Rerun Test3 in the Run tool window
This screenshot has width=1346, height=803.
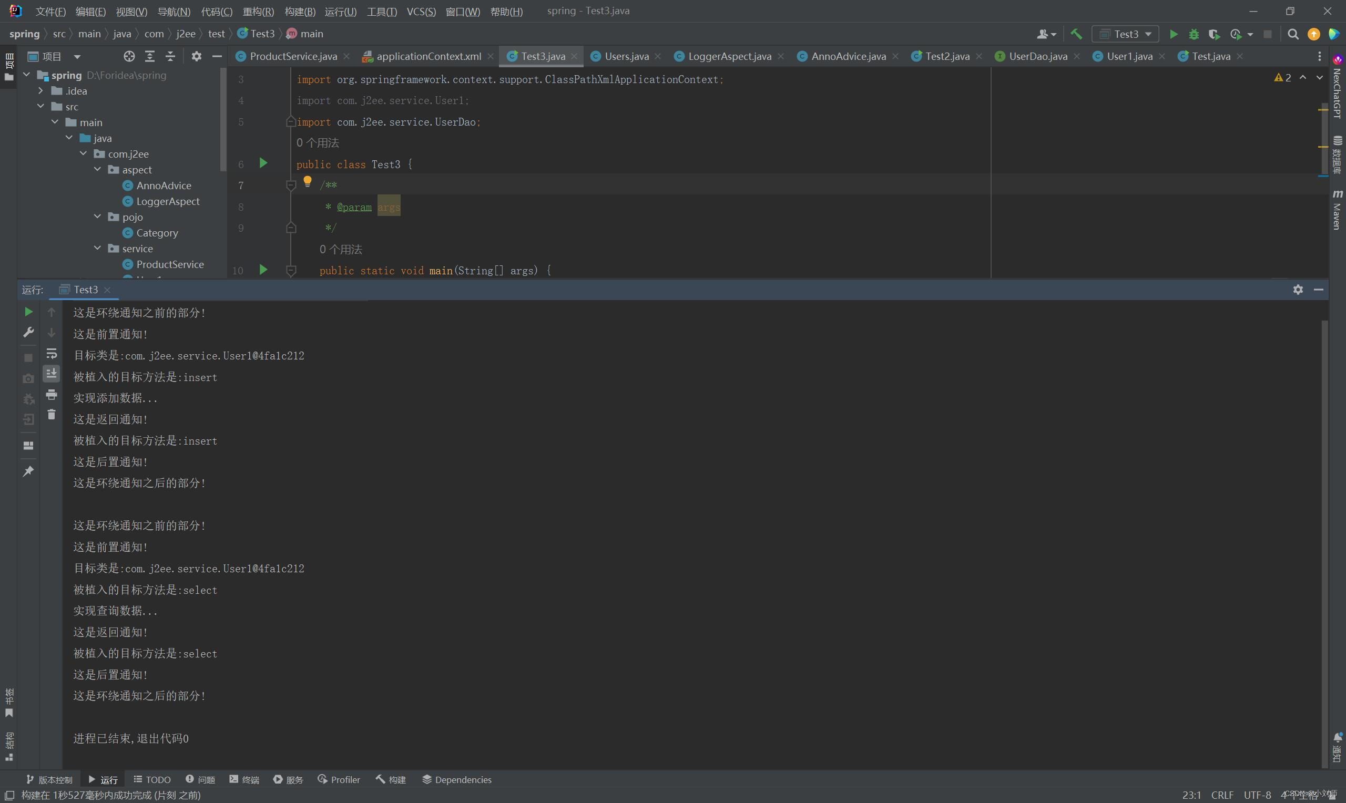tap(29, 312)
